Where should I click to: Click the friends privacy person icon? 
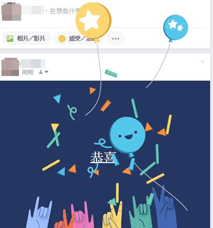click(x=41, y=72)
